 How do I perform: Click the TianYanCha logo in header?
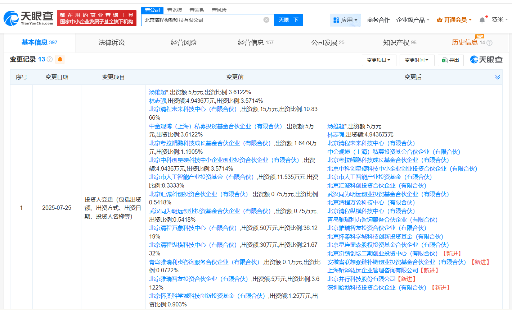[x=29, y=18]
